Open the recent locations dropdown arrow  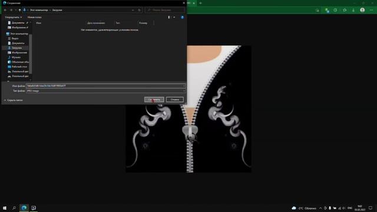[16, 10]
